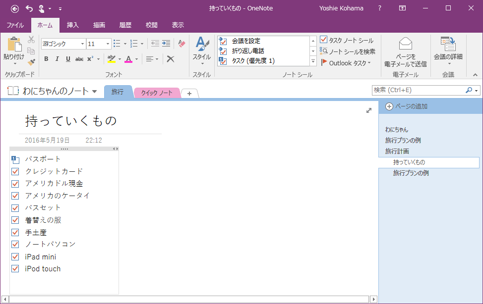Copy selection using the copy icon
Viewport: 483px width, 304px height.
(31, 51)
